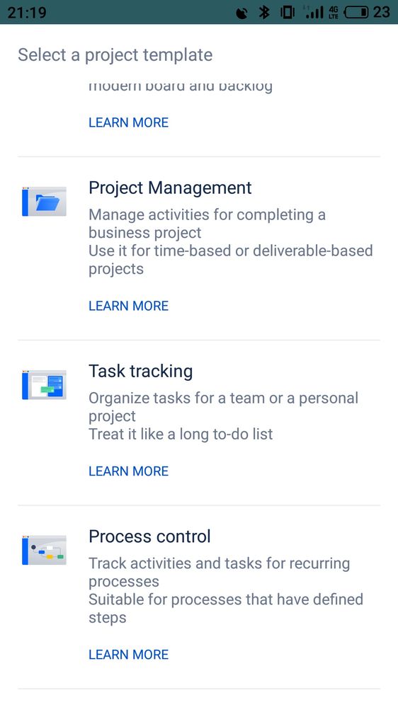Tap 'Treat it like a long to-do list' text

coord(181,435)
